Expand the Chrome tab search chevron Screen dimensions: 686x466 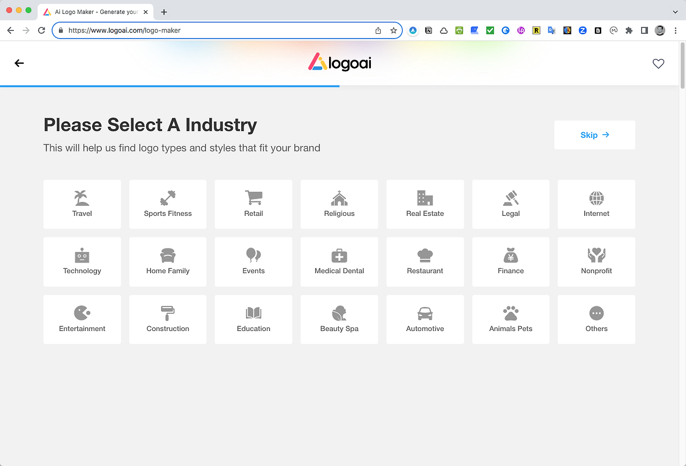pos(675,12)
